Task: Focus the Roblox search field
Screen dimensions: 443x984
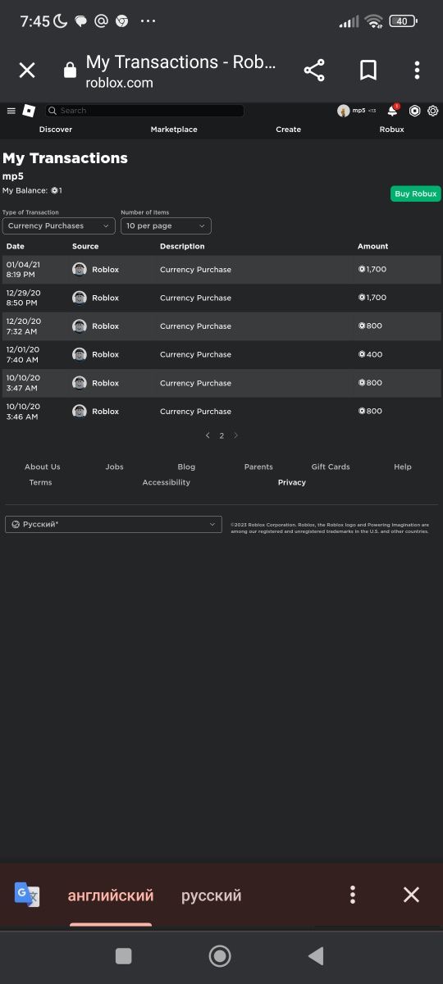Action: pos(144,111)
